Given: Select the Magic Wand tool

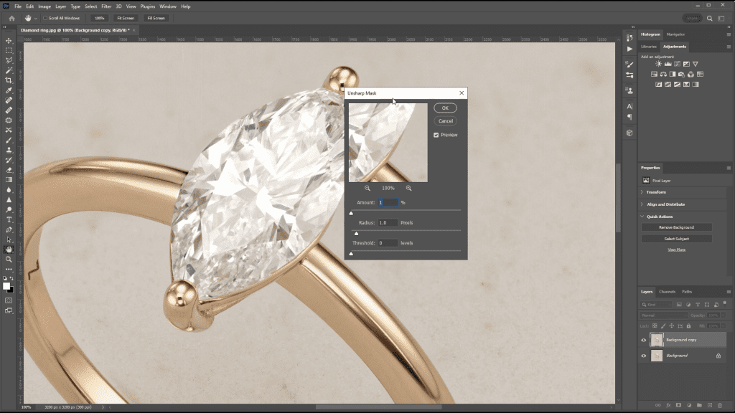Looking at the screenshot, I should point(9,70).
